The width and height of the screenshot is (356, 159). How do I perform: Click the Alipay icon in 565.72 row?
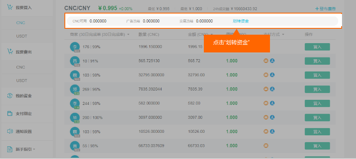click(272, 61)
